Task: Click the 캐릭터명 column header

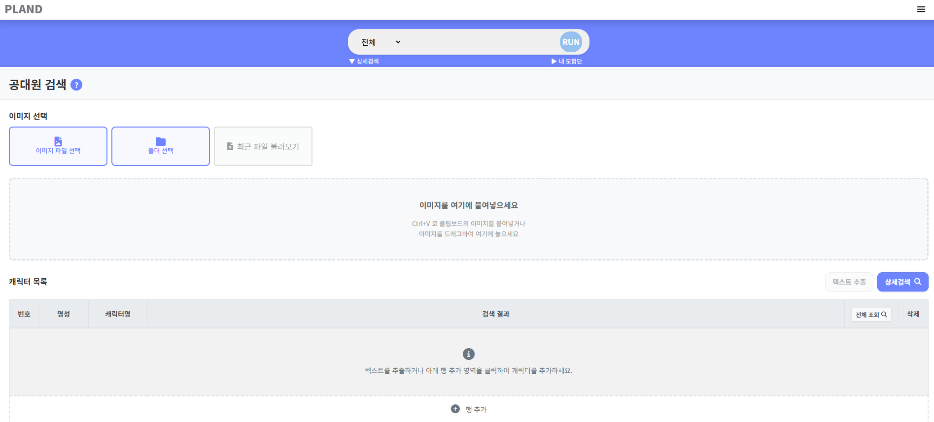Action: coord(118,314)
